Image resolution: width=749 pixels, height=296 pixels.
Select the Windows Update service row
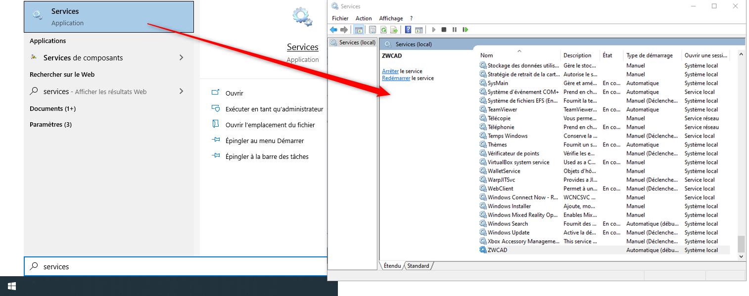(x=508, y=233)
